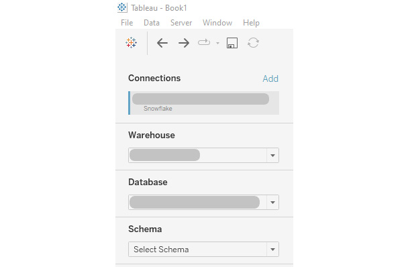Viewport: 408px width, 267px height.
Task: Click the Tableau window title bar icon
Action: [122, 7]
